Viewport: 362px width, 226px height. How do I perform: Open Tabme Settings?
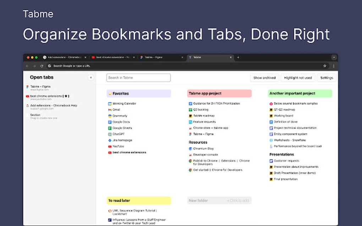tap(327, 78)
